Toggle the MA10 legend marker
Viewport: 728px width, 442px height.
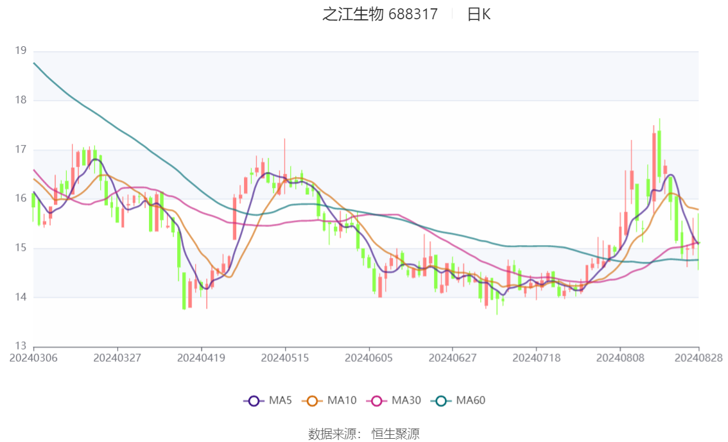coord(312,401)
